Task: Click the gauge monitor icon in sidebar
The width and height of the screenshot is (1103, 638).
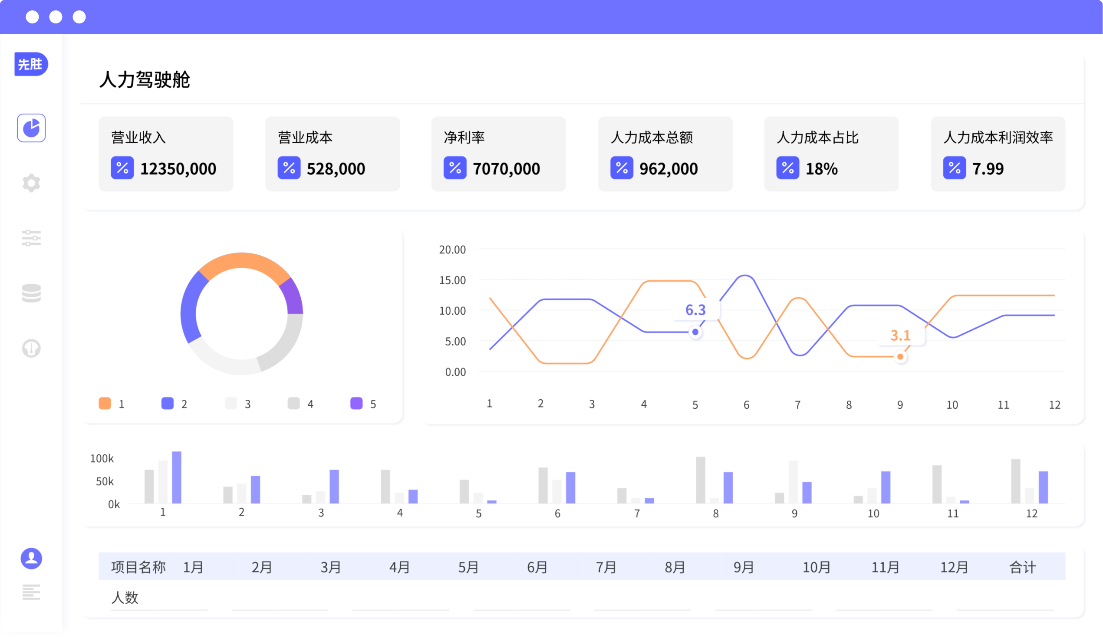Action: click(31, 349)
